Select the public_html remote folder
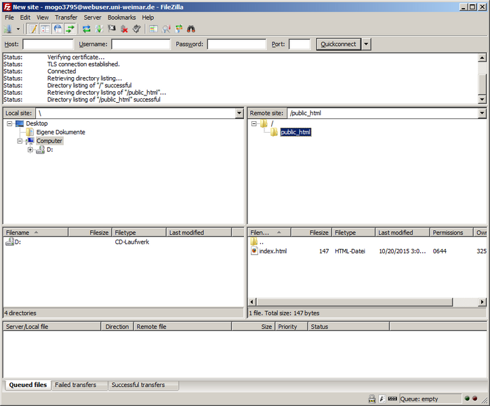Viewport: 490px width, 406px height. 295,133
